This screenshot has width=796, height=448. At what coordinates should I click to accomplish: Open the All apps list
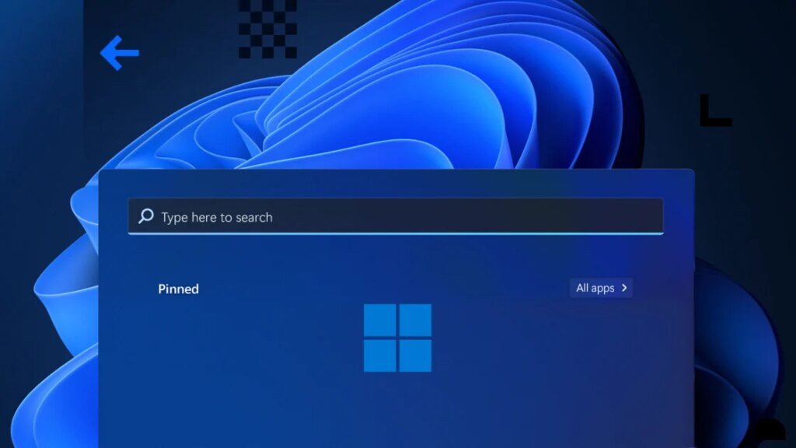[600, 288]
